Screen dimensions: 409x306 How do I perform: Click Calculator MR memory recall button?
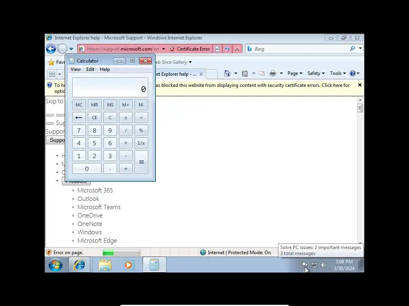point(94,105)
